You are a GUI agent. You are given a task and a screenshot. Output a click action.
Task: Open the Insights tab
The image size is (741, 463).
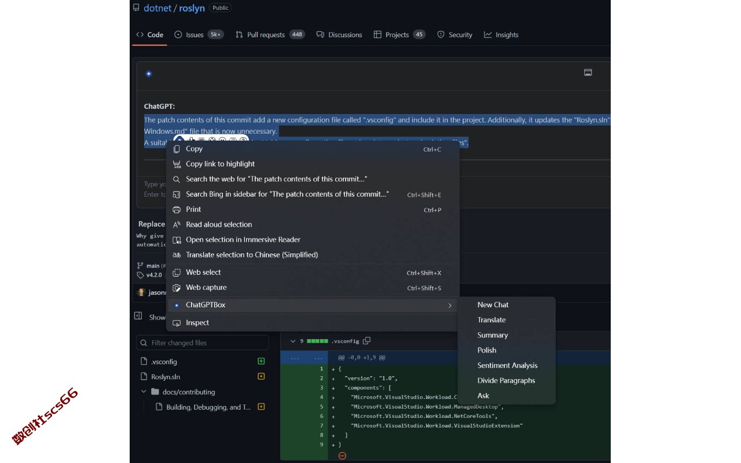coord(501,35)
